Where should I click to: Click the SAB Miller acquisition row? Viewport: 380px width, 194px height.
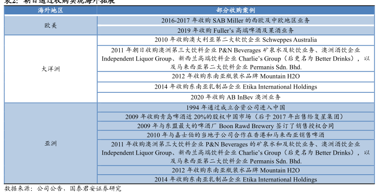tap(236, 20)
